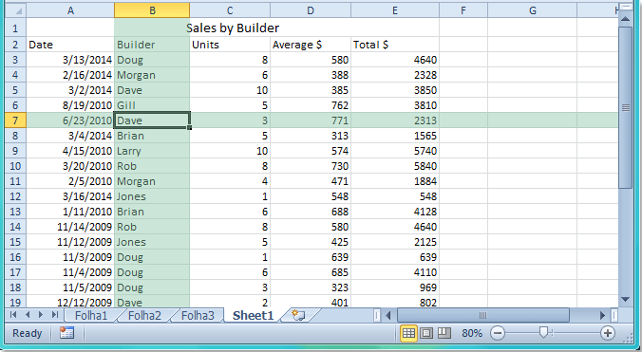Select the 'Units' header cell
This screenshot has height=352, width=642.
coord(230,45)
